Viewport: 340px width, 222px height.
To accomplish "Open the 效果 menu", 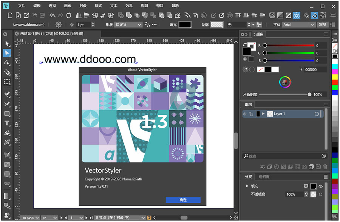I will click(x=129, y=6).
